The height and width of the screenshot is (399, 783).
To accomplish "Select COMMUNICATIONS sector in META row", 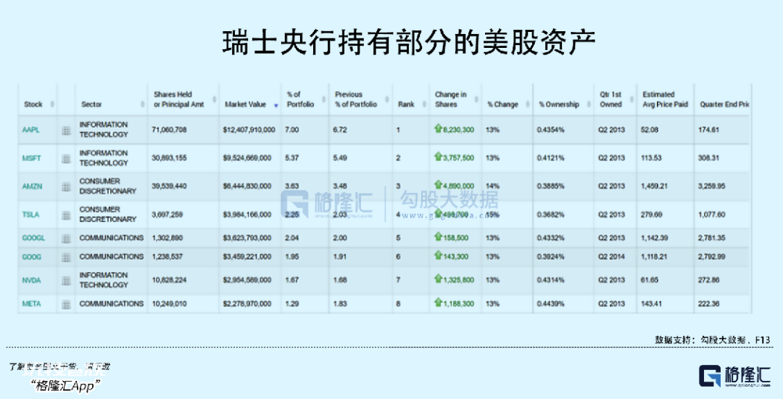I will [112, 304].
